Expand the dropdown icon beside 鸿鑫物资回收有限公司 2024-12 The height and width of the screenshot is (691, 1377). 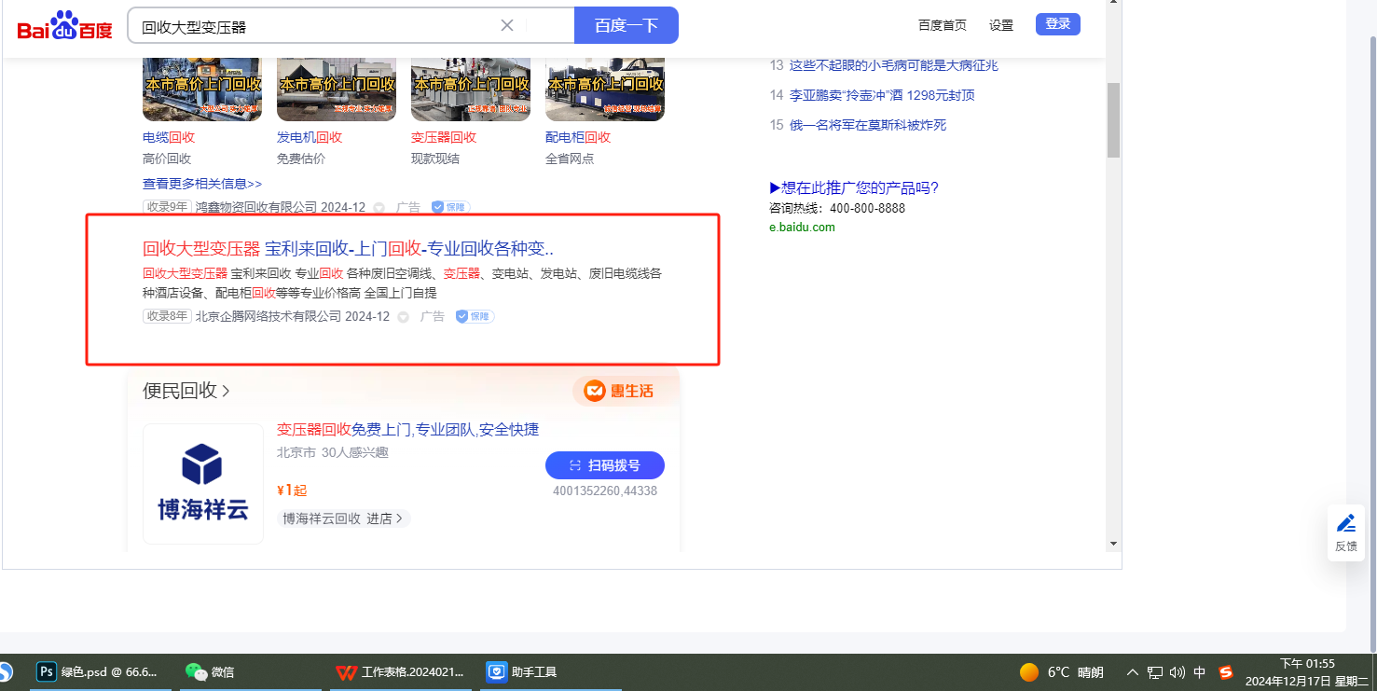[x=379, y=208]
